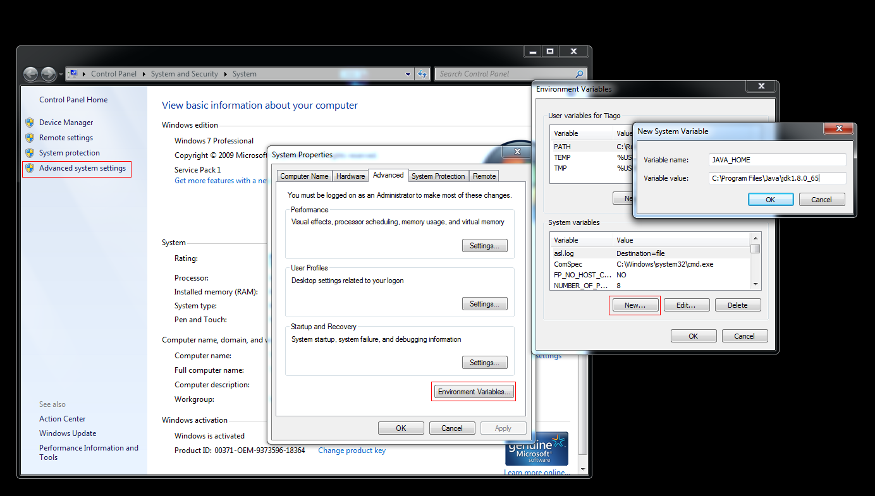Screen dimensions: 875x496
Task: Select the ComSpec system variable row
Action: point(650,264)
